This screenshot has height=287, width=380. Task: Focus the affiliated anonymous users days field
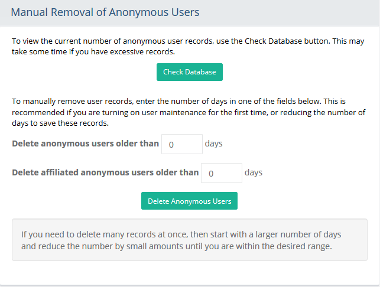(222, 173)
